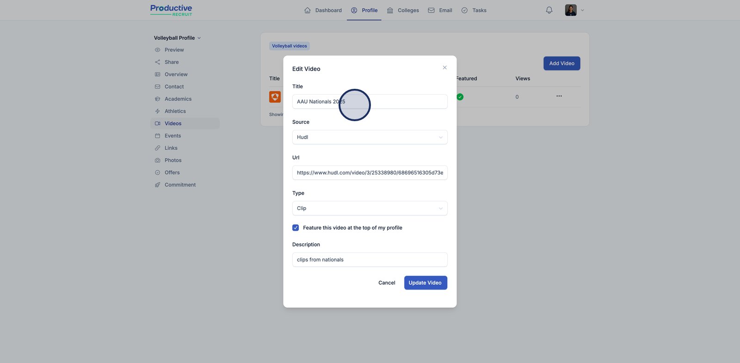Open the Email tab
Viewport: 740px width, 363px height.
point(440,10)
